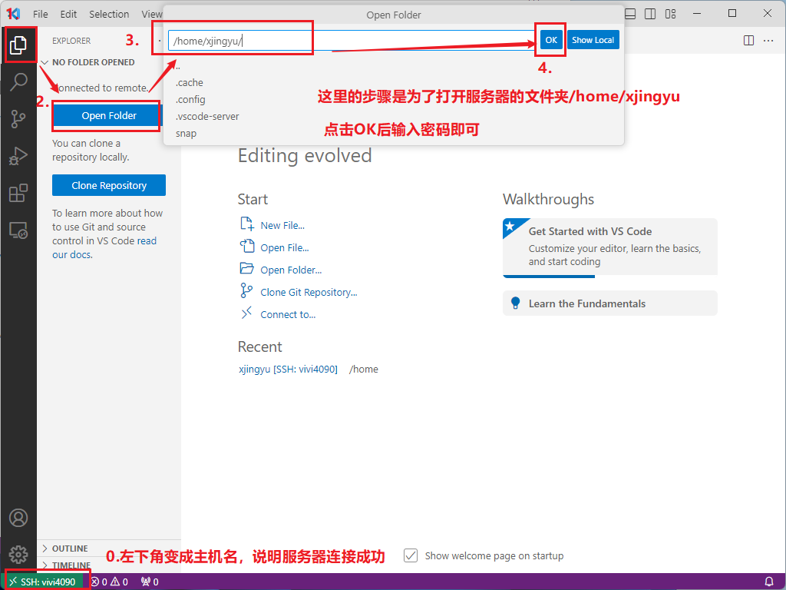Viewport: 786px width, 590px height.
Task: Open the notifications bell
Action: (769, 582)
